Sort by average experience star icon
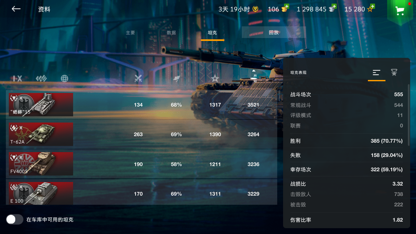The image size is (416, 234). point(215,78)
